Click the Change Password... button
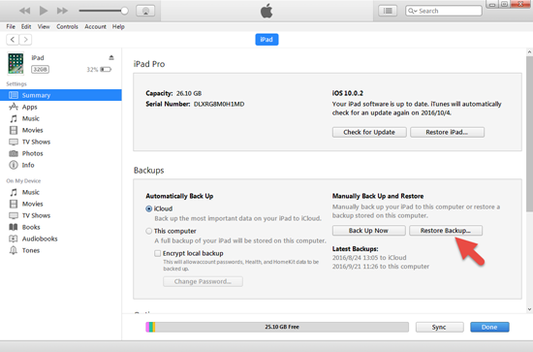Screen dimensions: 533x352 (203, 281)
